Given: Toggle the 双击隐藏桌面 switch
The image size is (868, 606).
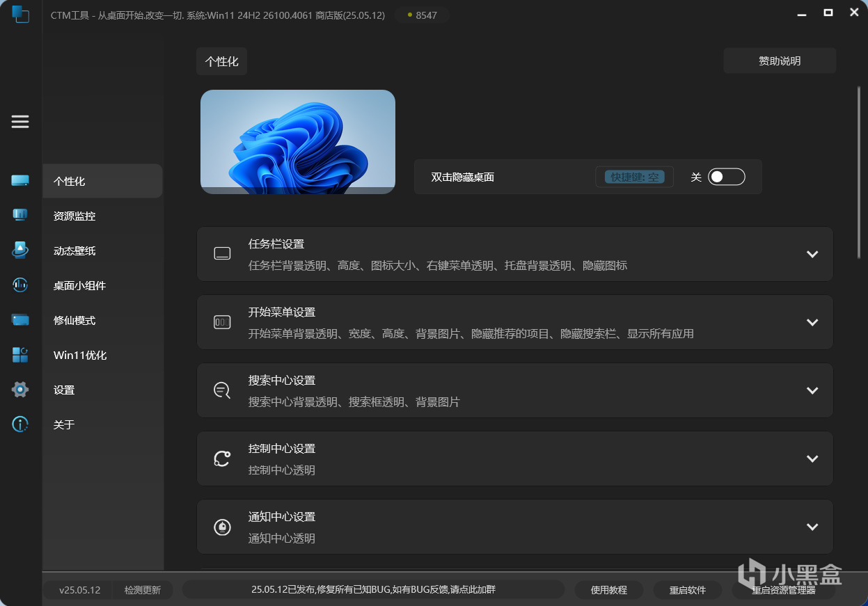Looking at the screenshot, I should click(x=727, y=177).
